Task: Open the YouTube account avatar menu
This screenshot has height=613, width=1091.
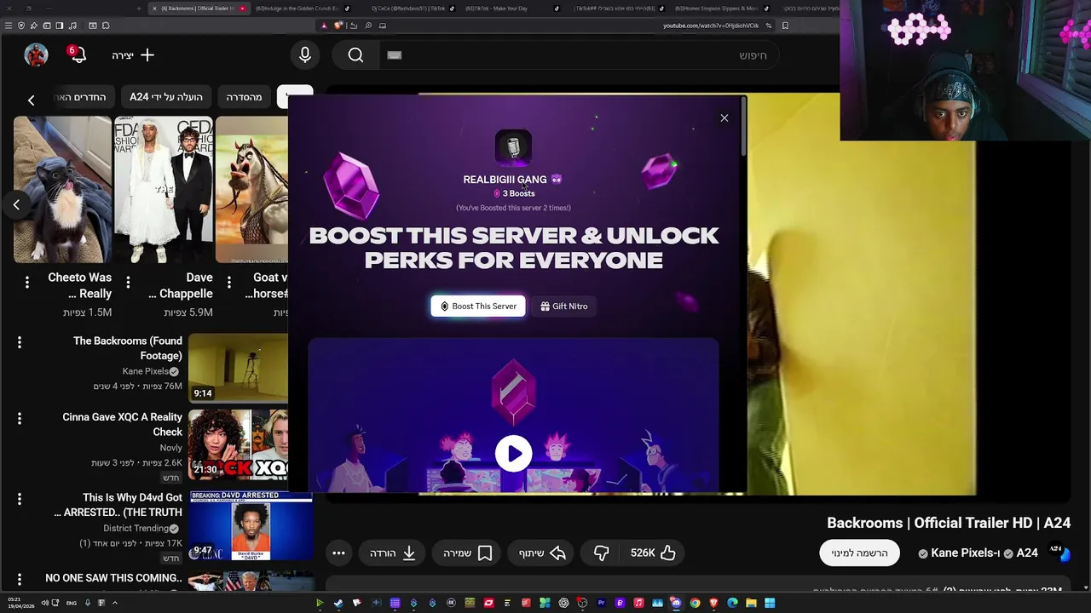Action: pyautogui.click(x=36, y=55)
